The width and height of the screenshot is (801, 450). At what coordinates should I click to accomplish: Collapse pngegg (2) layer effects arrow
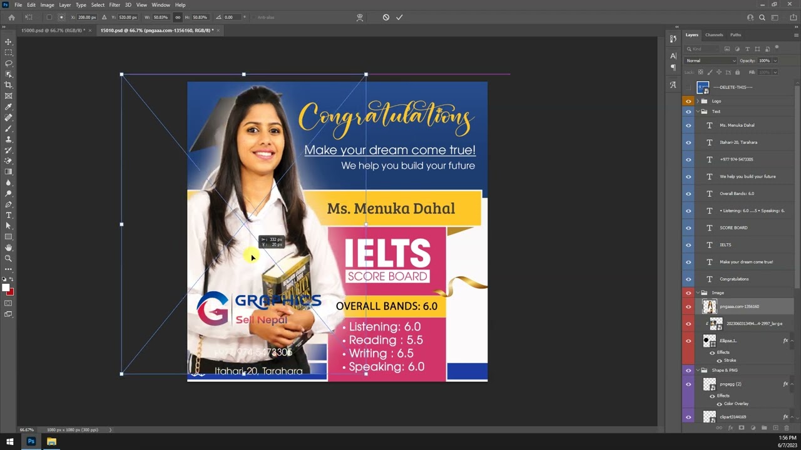[792, 384]
